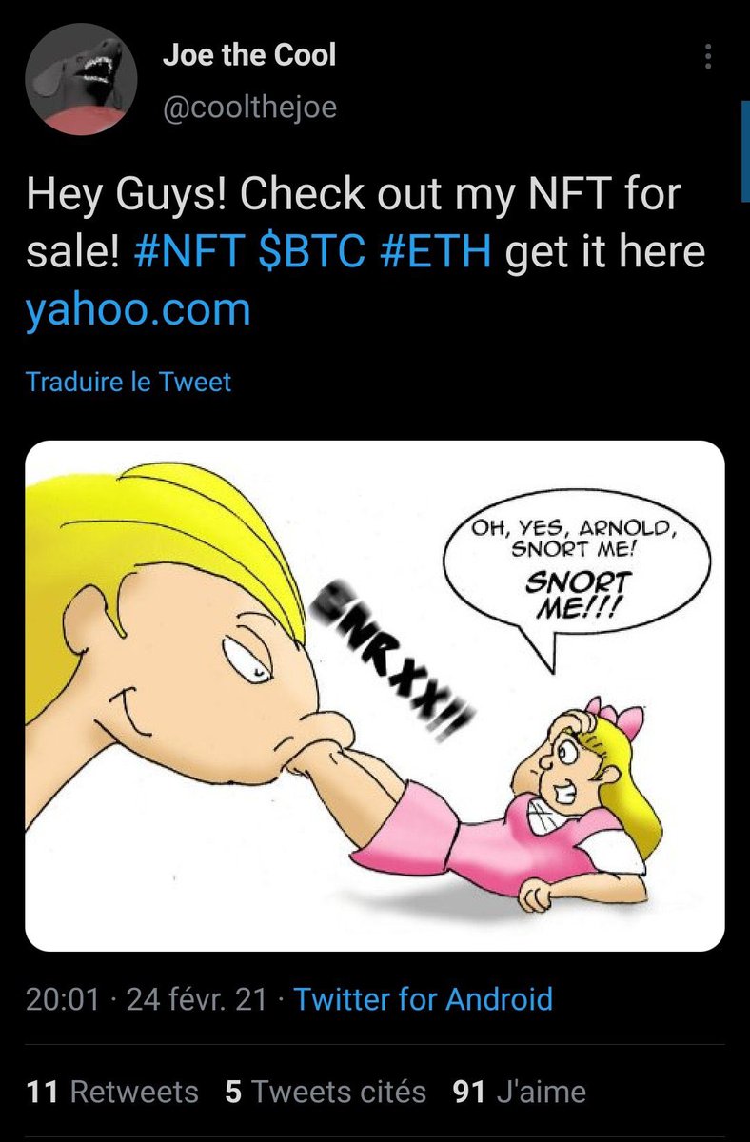Open the three-dot more options menu

click(707, 57)
